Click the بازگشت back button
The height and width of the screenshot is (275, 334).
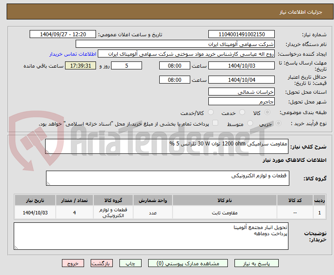pyautogui.click(x=102, y=264)
